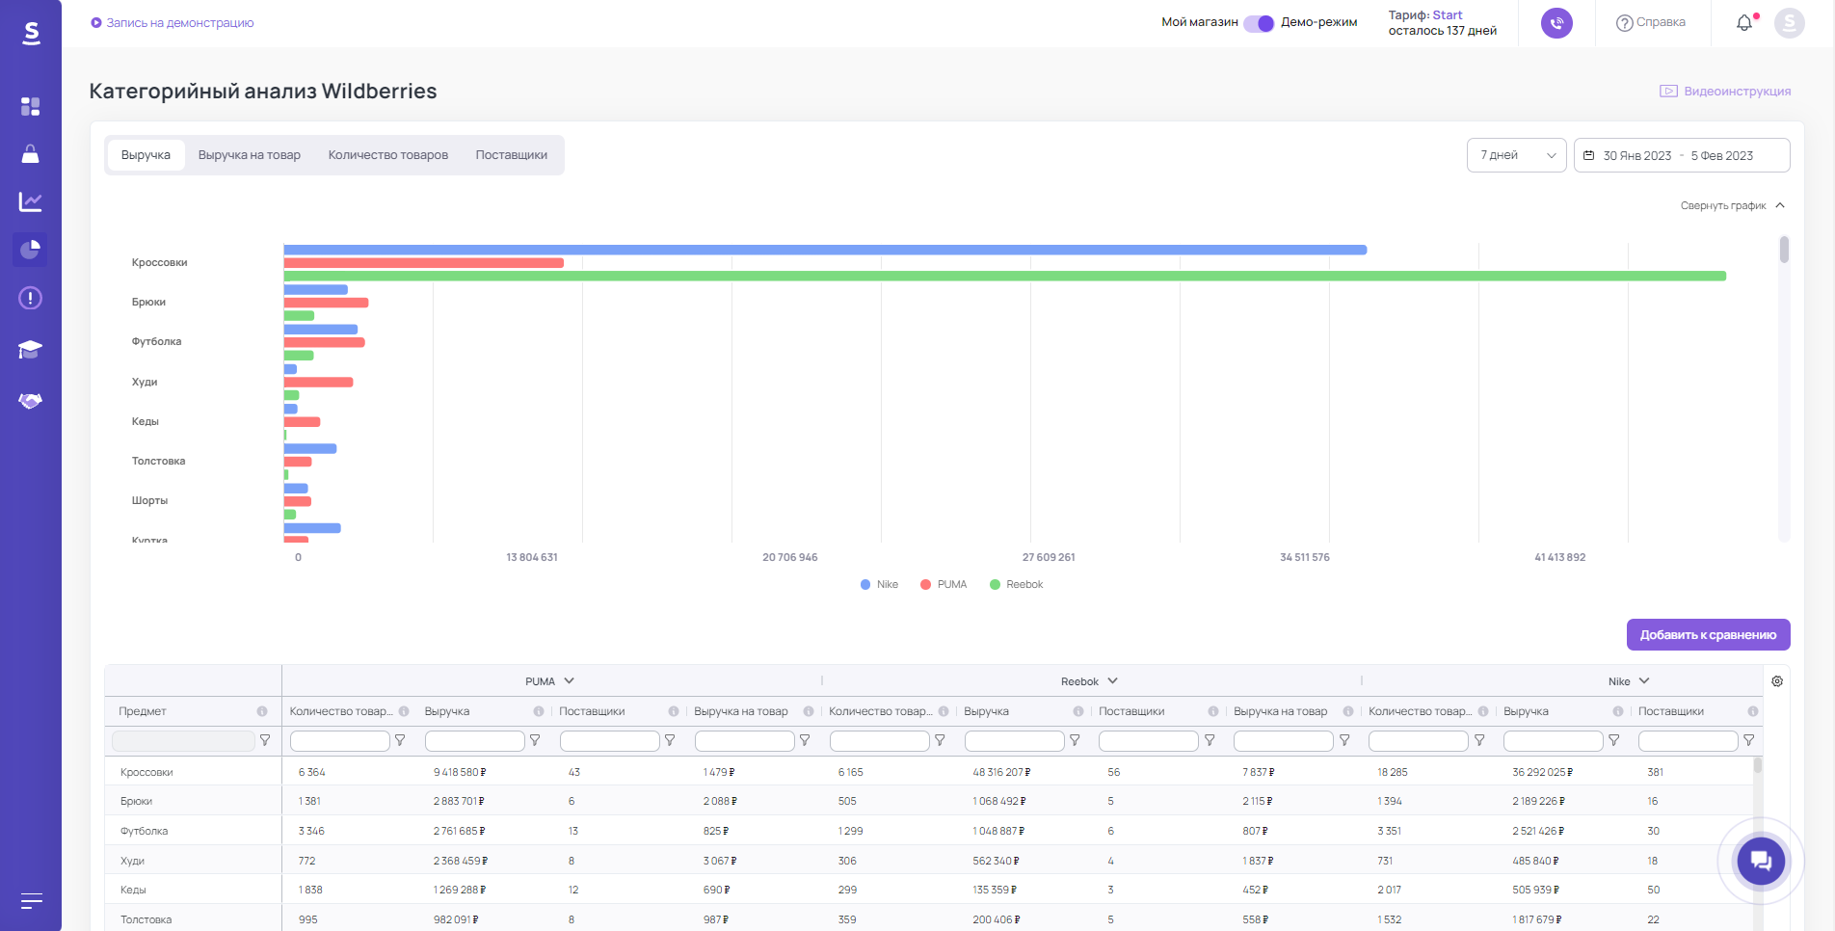The height and width of the screenshot is (931, 1835).
Task: Switch to Выручка на товар tab
Action: point(250,155)
